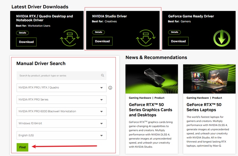Download the NVIDIA RTX / Quadro Desktop driver
The width and height of the screenshot is (238, 156).
click(26, 42)
